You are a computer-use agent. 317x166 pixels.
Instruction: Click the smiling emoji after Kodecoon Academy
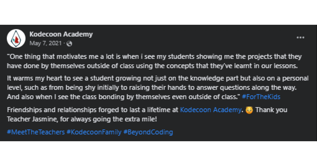[249, 110]
